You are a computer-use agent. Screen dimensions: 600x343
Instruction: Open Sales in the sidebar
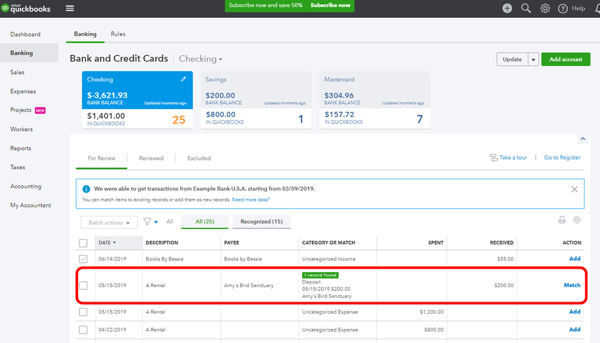click(17, 72)
